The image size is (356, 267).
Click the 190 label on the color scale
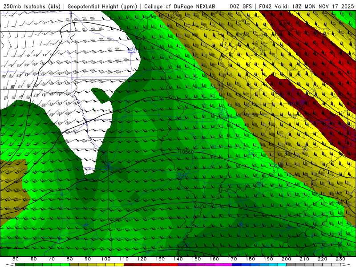[268, 259]
